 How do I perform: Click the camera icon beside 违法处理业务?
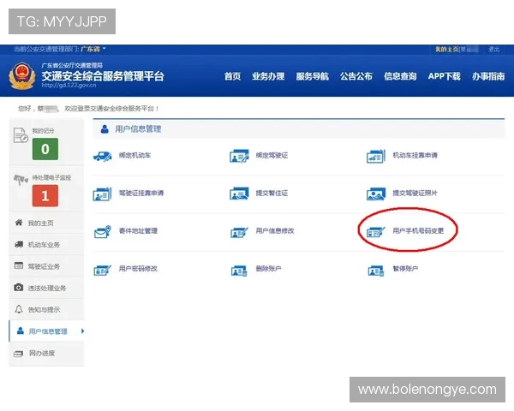[19, 287]
